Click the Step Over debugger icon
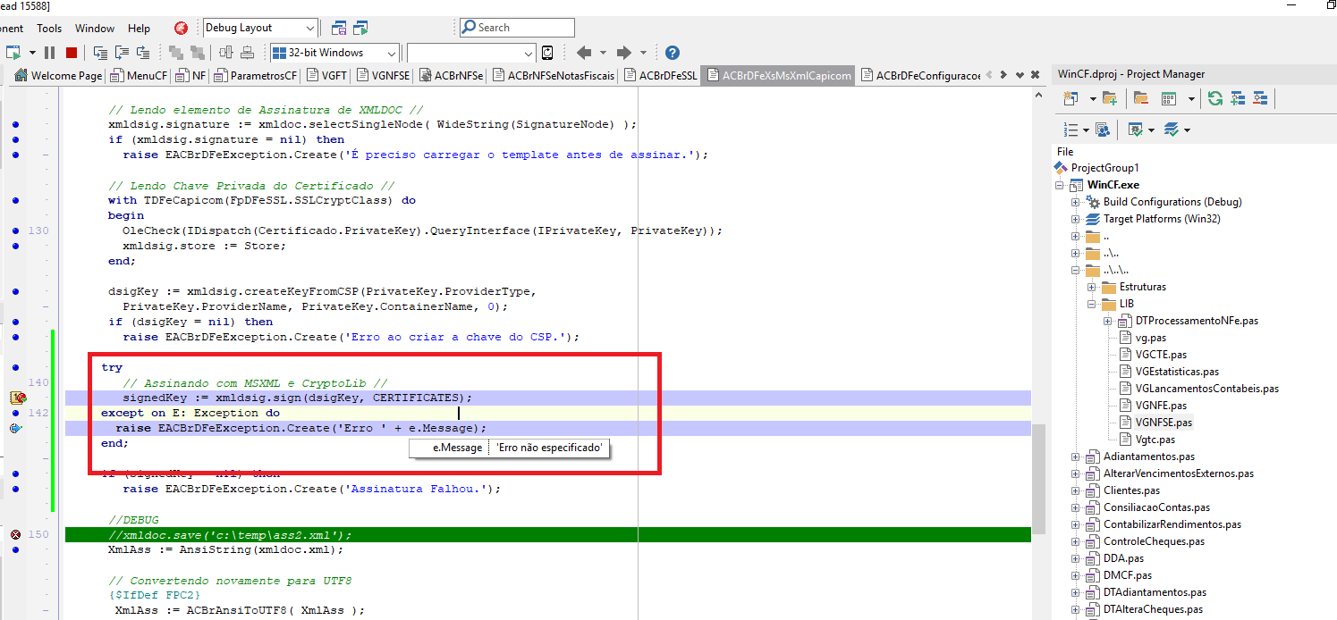The width and height of the screenshot is (1337, 620). pos(122,53)
